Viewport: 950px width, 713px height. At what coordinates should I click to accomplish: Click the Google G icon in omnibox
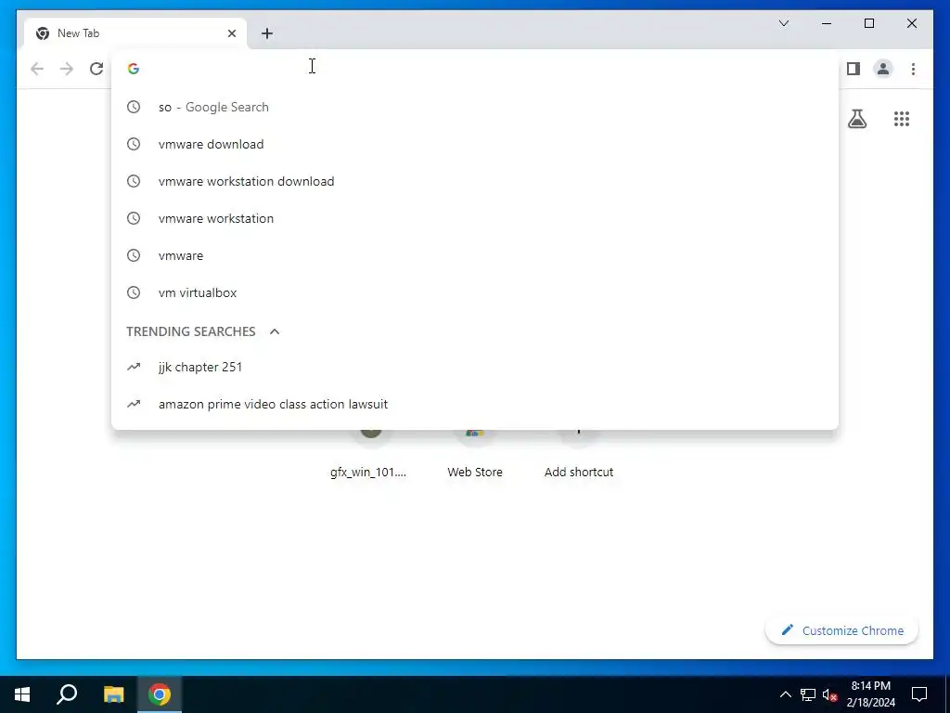tap(134, 69)
